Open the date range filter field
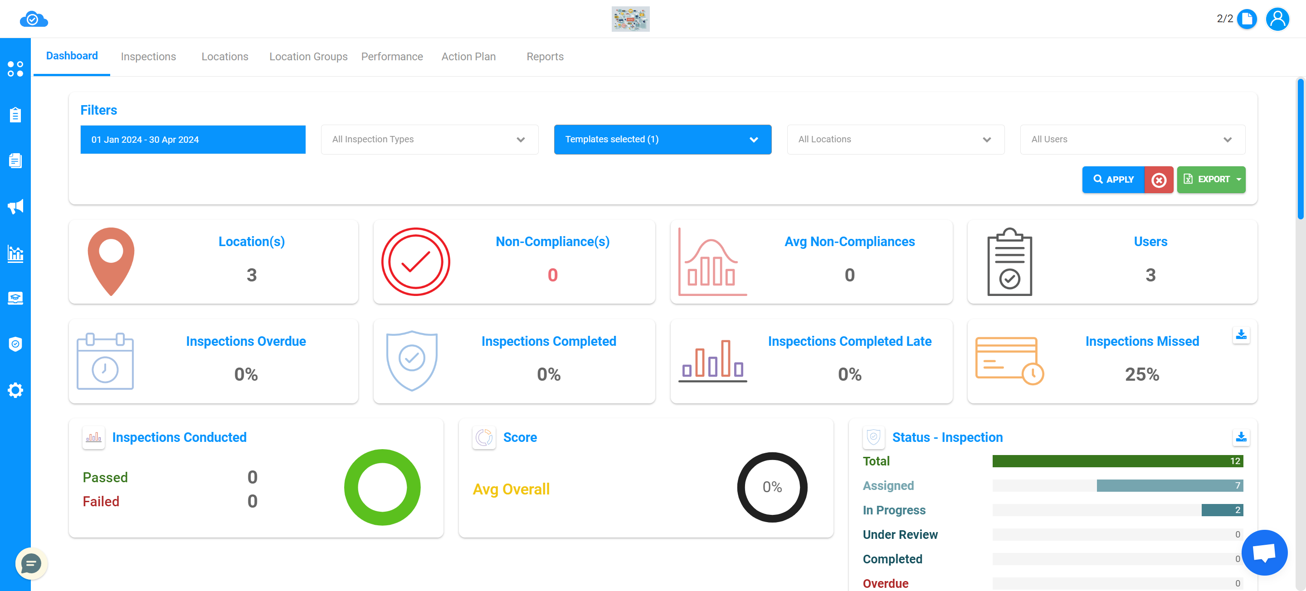1306x591 pixels. point(193,140)
